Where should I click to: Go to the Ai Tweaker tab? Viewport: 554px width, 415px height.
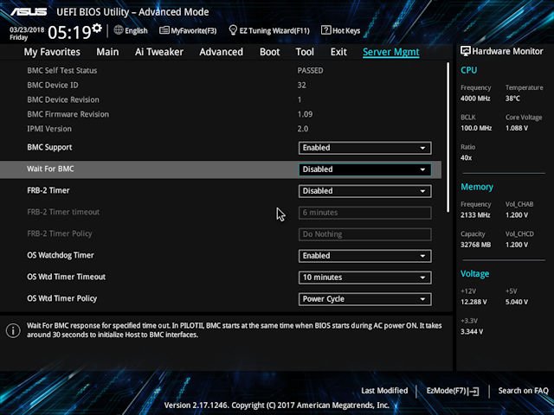coord(159,52)
